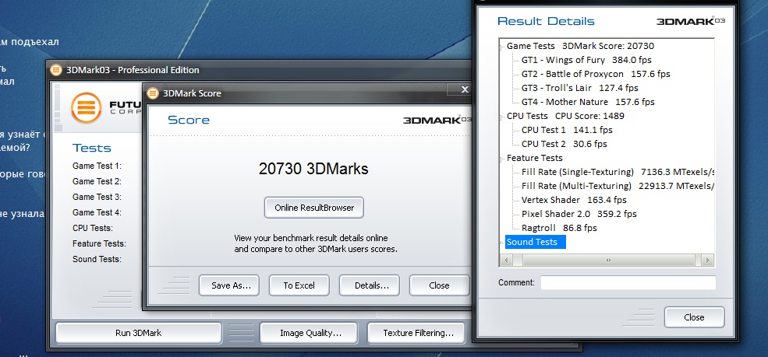Select GT1 - Wings of Fury result row
768x357 pixels.
(586, 60)
